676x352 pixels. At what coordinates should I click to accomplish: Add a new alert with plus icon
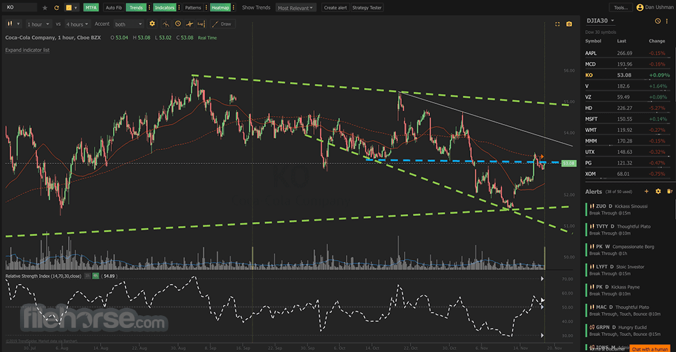646,191
